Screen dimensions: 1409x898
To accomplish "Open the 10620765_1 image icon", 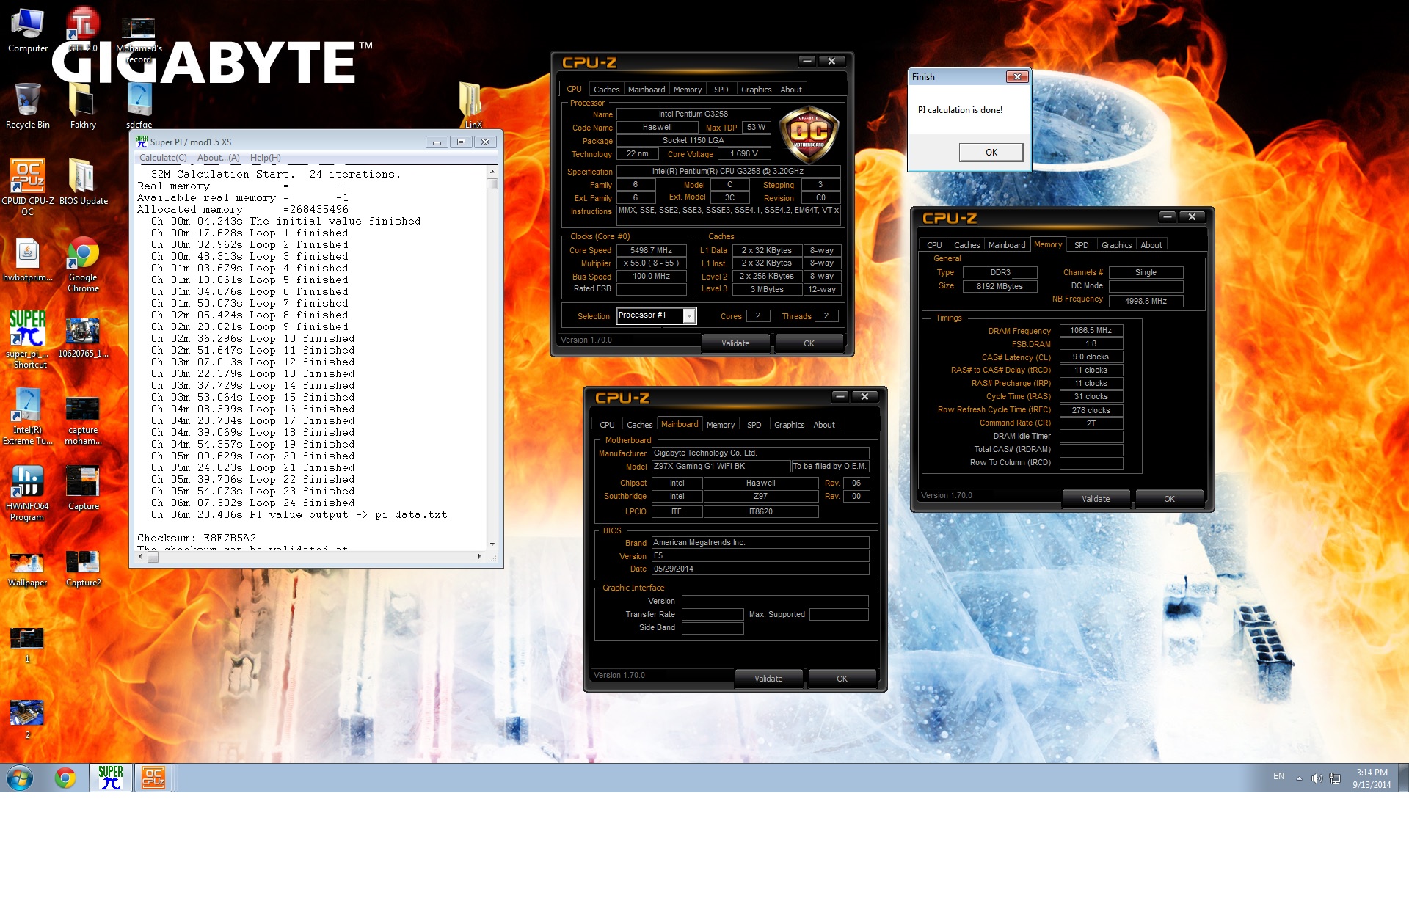I will pyautogui.click(x=83, y=337).
